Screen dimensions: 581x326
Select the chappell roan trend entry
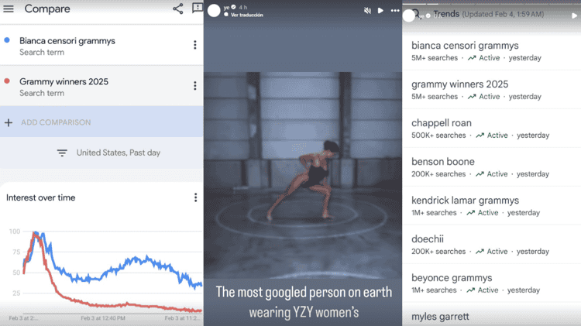[491, 129]
